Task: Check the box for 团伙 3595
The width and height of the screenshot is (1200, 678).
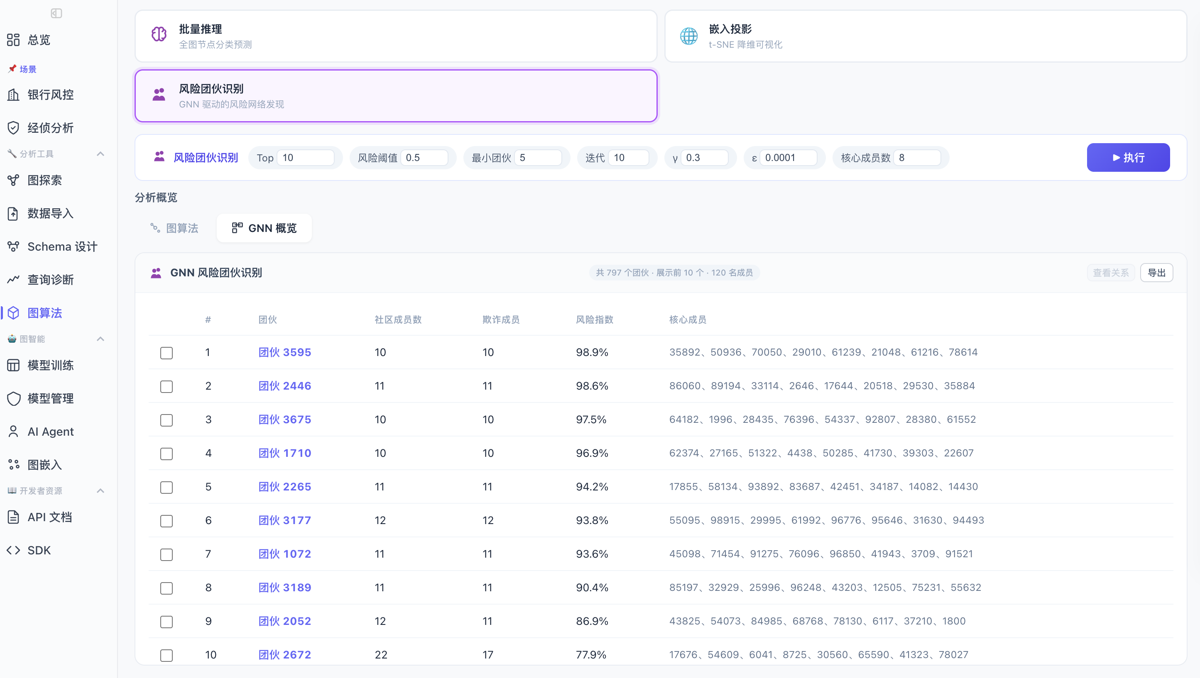Action: (167, 353)
